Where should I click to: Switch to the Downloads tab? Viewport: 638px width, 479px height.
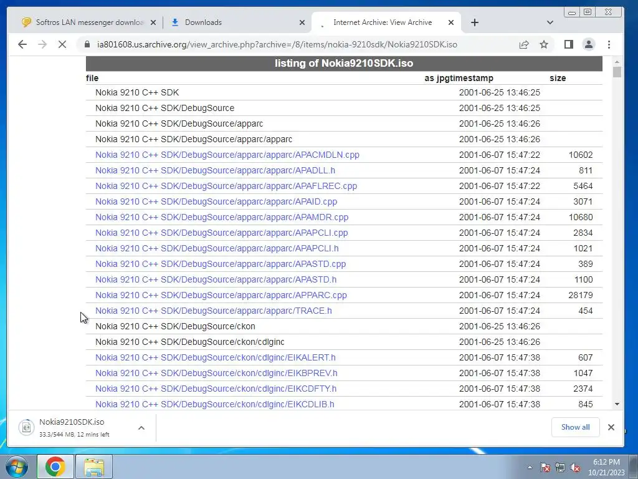(237, 22)
